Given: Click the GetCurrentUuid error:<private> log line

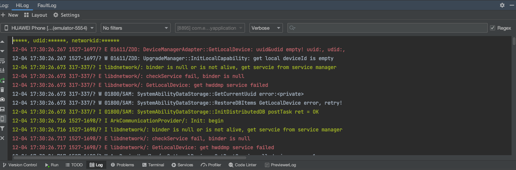Looking at the screenshot, I should [158, 94].
